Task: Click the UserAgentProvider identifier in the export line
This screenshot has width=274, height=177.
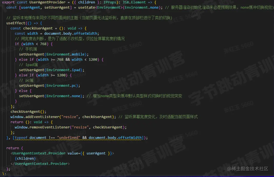Action: tap(47, 2)
